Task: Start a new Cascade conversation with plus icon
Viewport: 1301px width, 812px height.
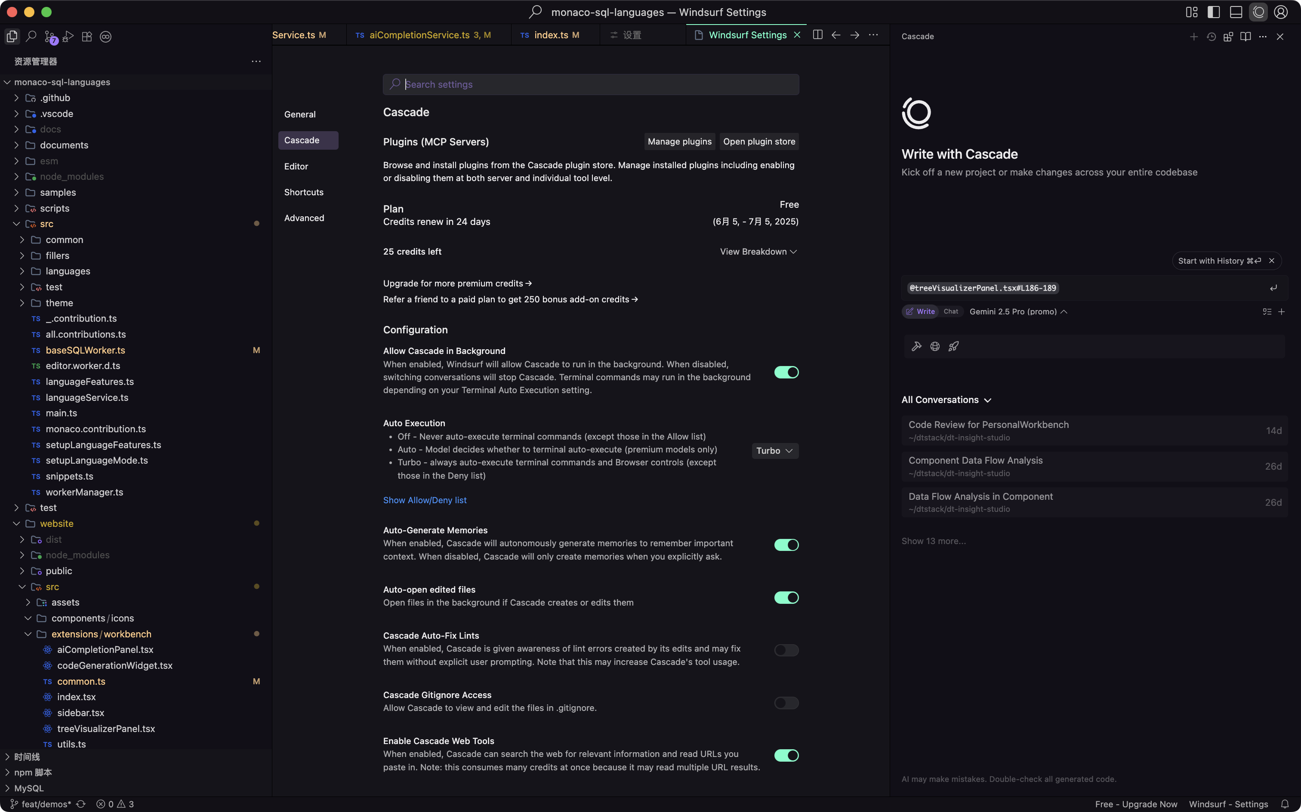Action: [x=1193, y=37]
